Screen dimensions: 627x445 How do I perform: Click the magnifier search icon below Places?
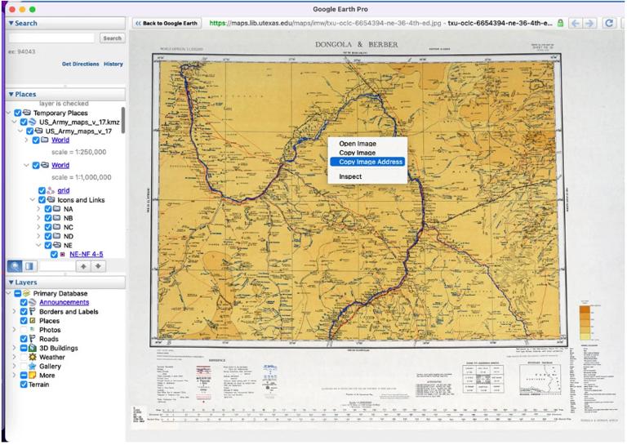(15, 266)
